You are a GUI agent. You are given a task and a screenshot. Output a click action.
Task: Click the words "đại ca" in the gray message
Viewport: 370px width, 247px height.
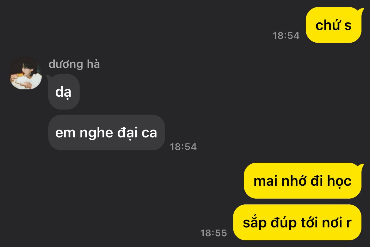tap(137, 133)
